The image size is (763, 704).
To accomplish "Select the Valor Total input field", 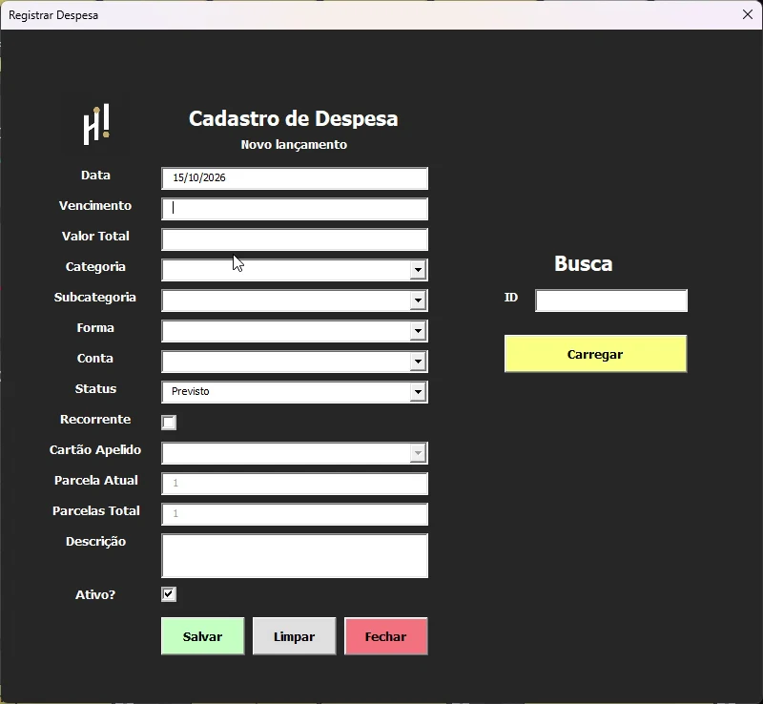I will [295, 239].
